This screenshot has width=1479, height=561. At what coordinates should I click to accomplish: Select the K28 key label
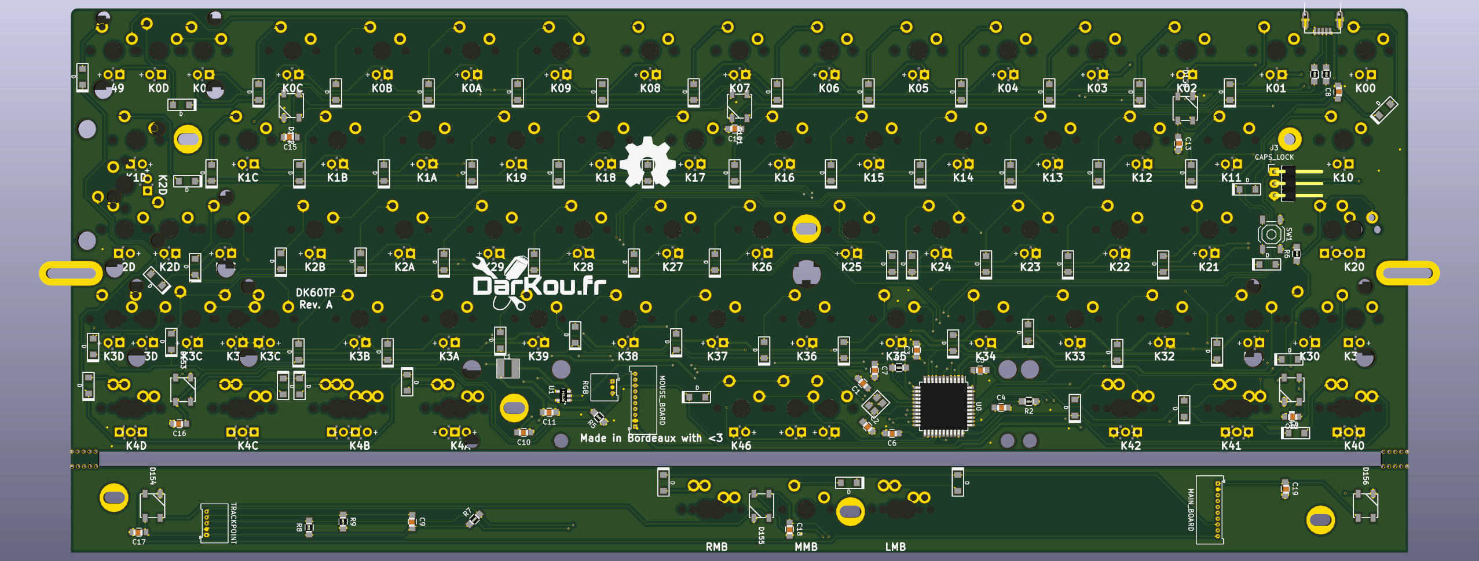click(x=583, y=267)
